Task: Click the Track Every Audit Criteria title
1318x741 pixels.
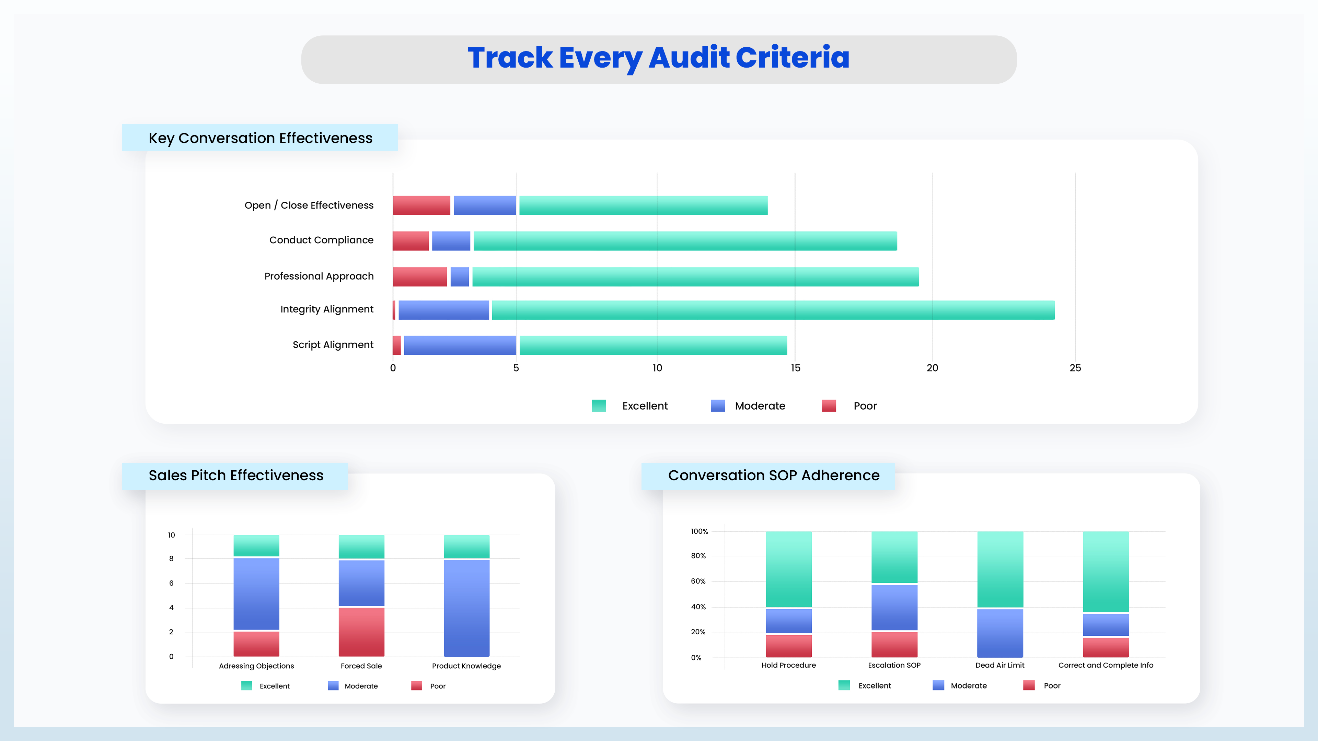Action: click(x=659, y=58)
